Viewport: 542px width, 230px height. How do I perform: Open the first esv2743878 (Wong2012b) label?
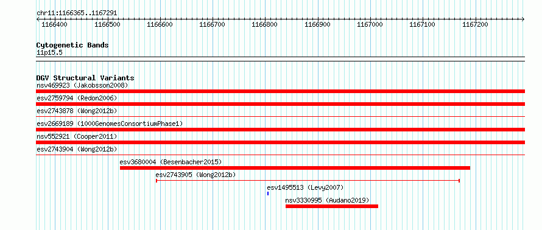(77, 111)
